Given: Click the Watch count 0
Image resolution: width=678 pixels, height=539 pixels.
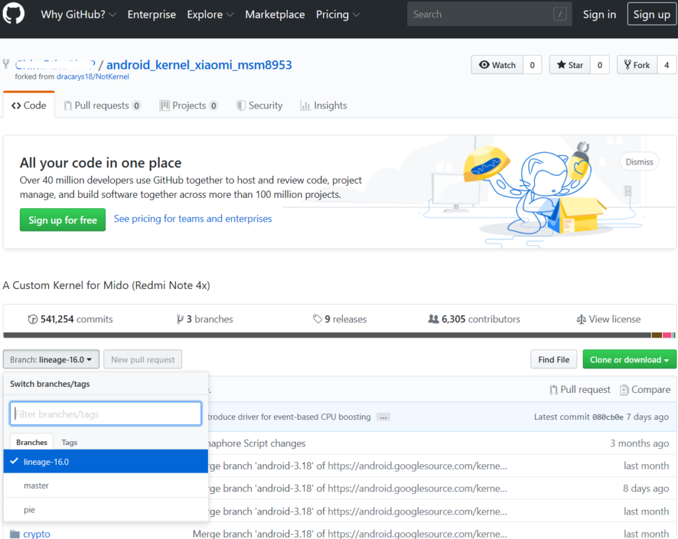Looking at the screenshot, I should tap(532, 65).
